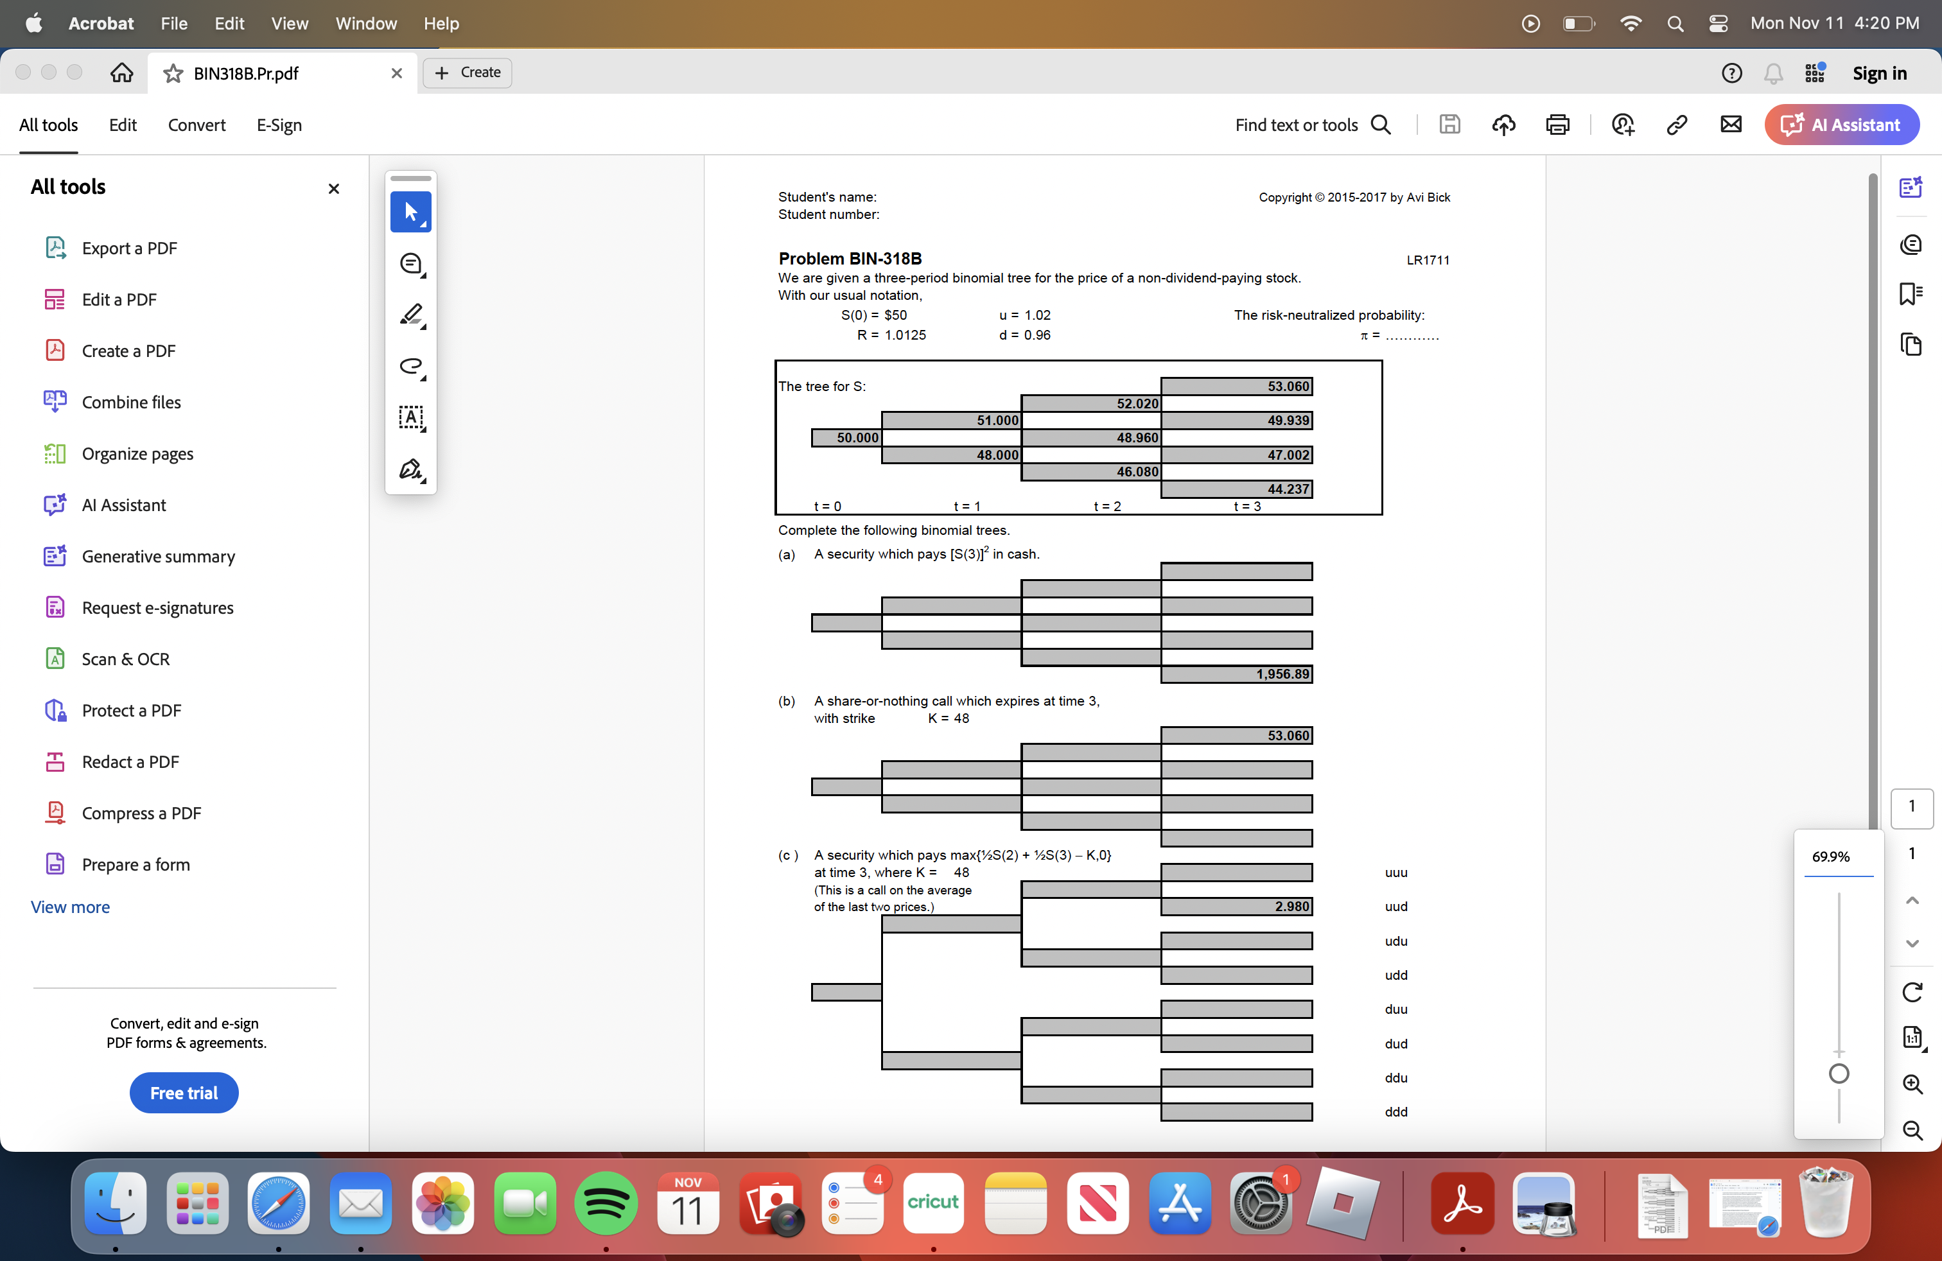1942x1261 pixels.
Task: Expand the next page chevron
Action: pyautogui.click(x=1912, y=944)
